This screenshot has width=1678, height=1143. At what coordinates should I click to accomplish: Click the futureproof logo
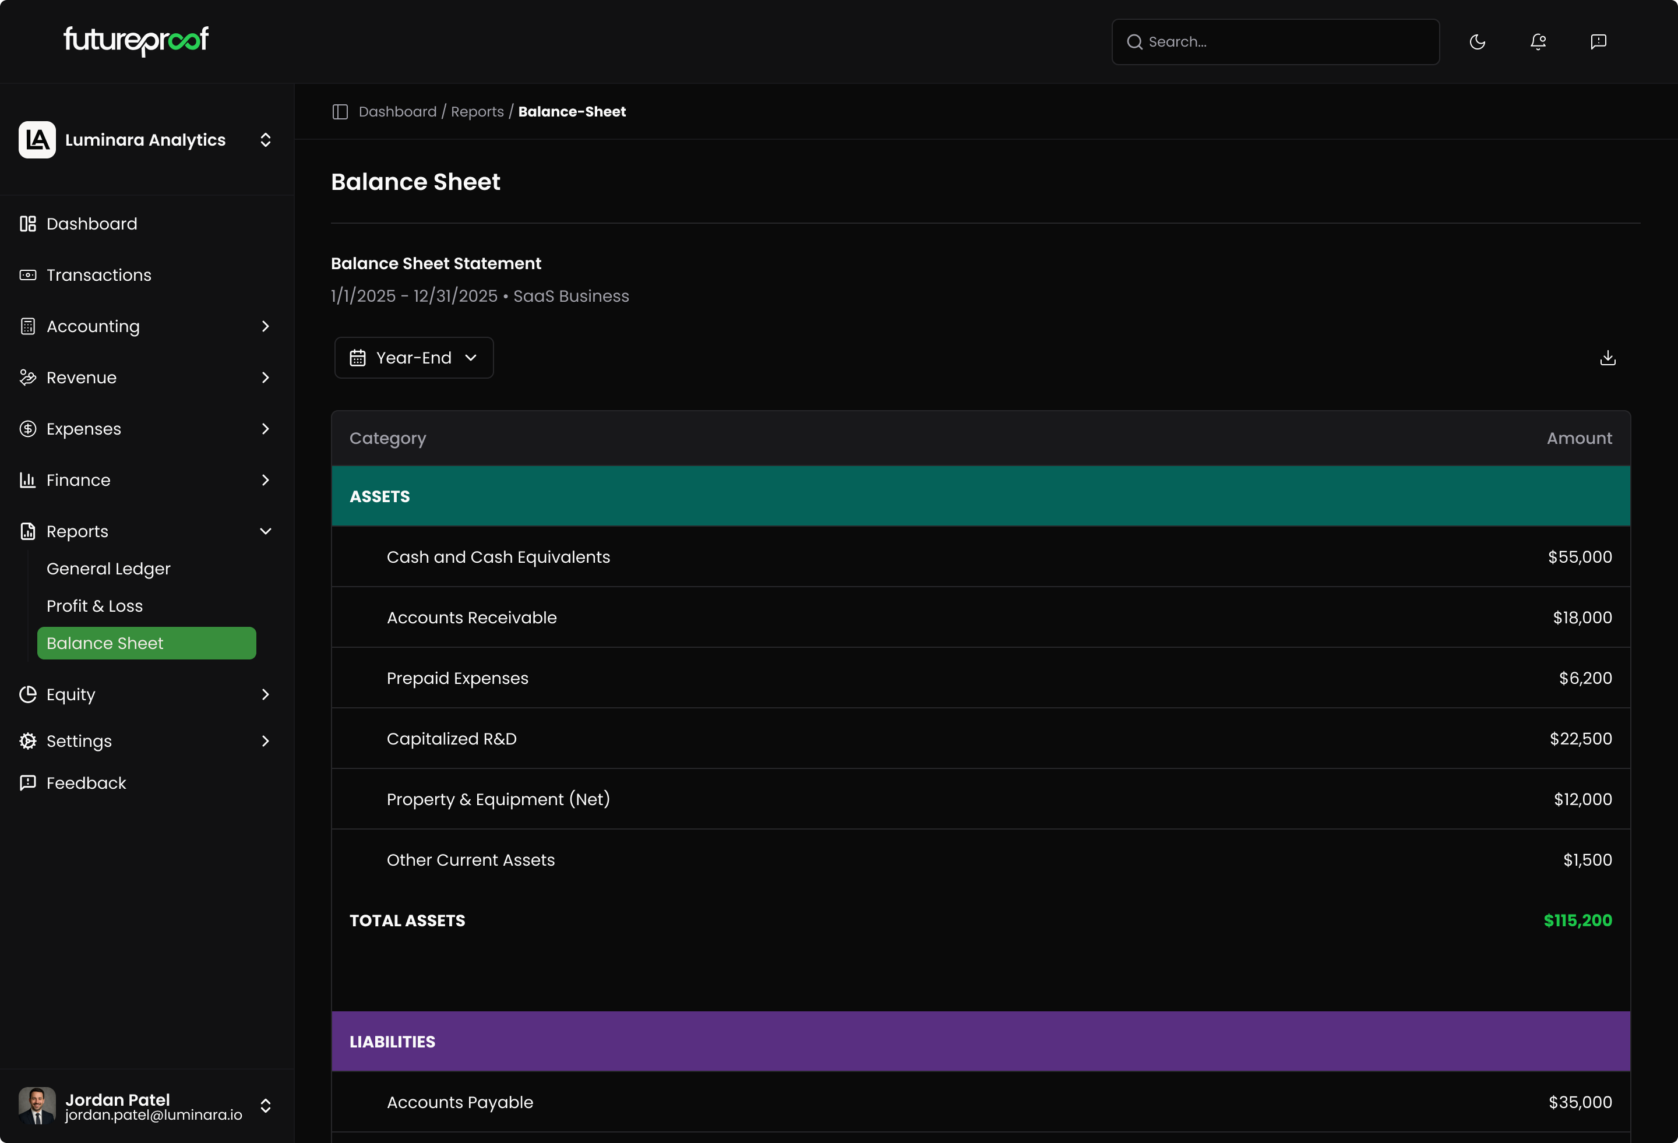[x=136, y=40]
